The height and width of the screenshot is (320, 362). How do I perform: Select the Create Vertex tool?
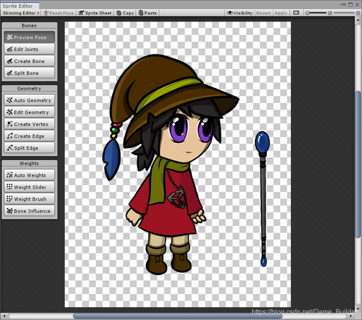[29, 124]
